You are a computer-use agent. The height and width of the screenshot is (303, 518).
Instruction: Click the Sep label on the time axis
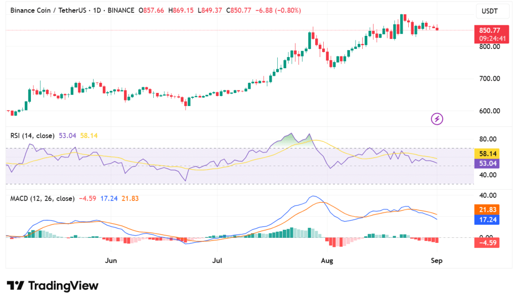click(437, 261)
